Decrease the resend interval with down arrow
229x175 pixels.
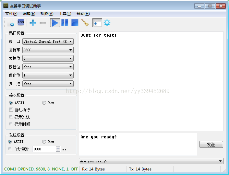[x=58, y=150]
